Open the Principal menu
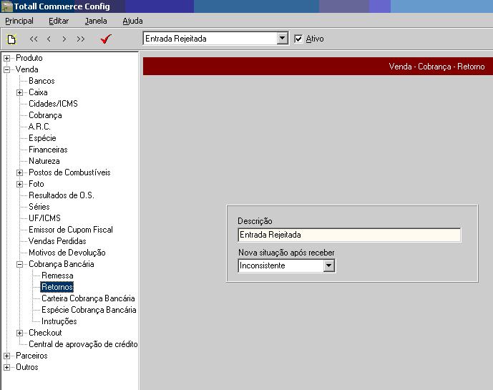 pos(19,21)
